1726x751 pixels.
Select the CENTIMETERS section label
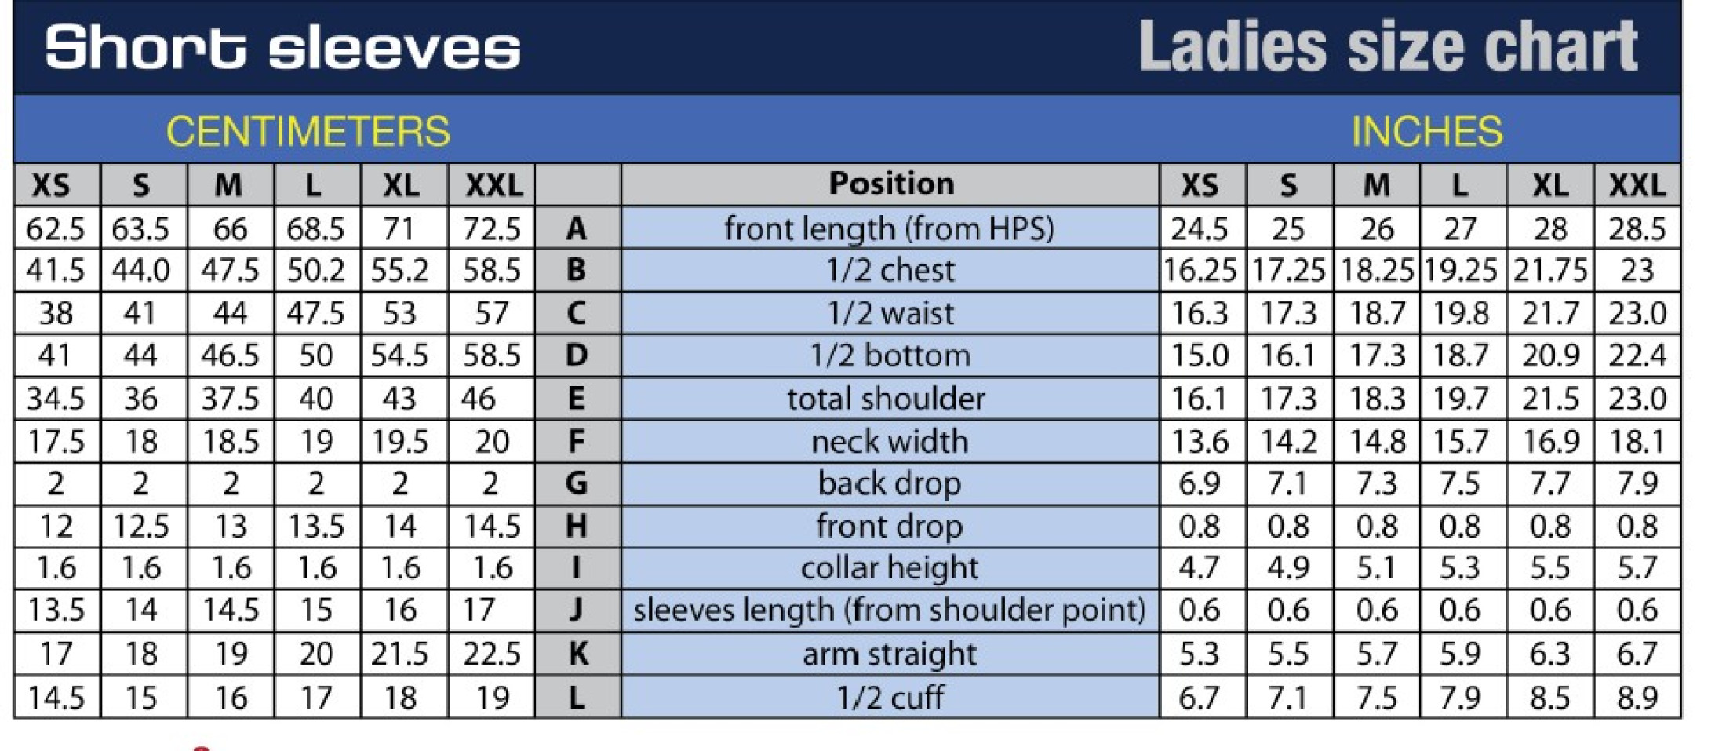pos(308,131)
